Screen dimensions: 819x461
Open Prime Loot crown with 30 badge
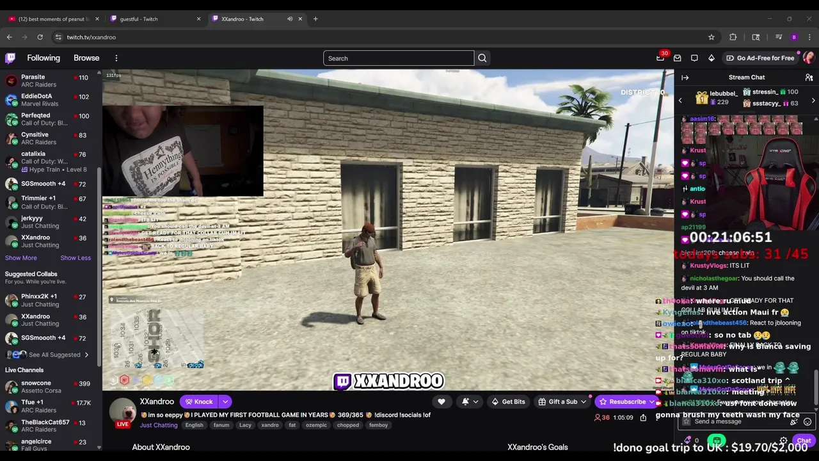660,58
